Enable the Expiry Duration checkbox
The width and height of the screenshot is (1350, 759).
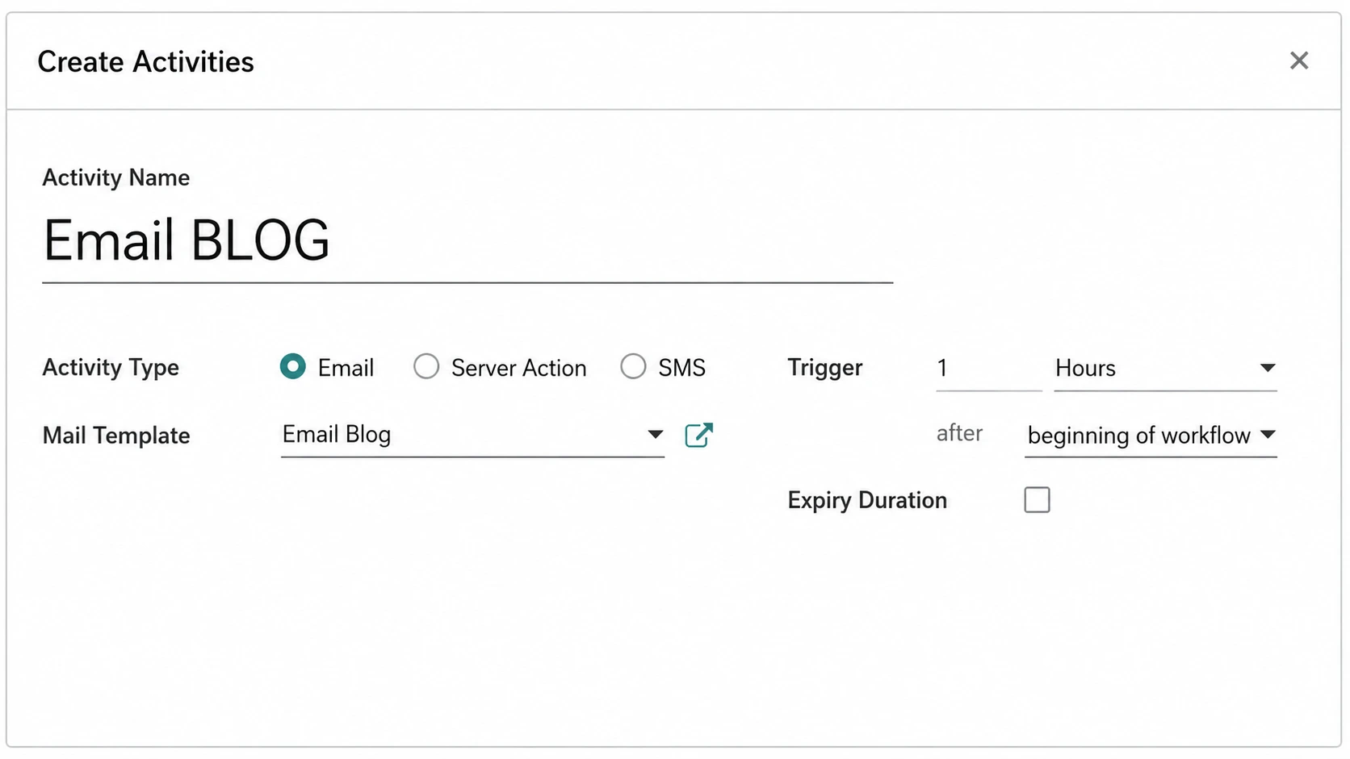click(1037, 500)
